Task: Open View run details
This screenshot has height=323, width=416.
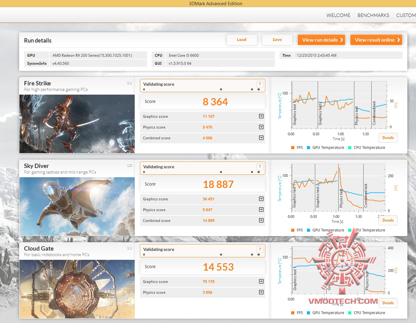Action: click(x=321, y=40)
